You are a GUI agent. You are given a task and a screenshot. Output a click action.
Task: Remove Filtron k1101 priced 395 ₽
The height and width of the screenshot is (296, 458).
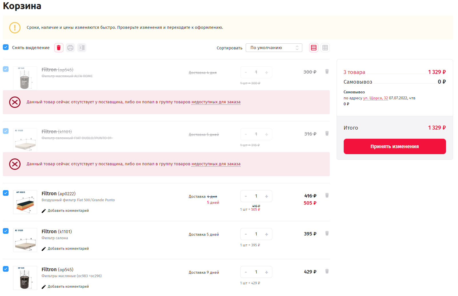coord(327,233)
